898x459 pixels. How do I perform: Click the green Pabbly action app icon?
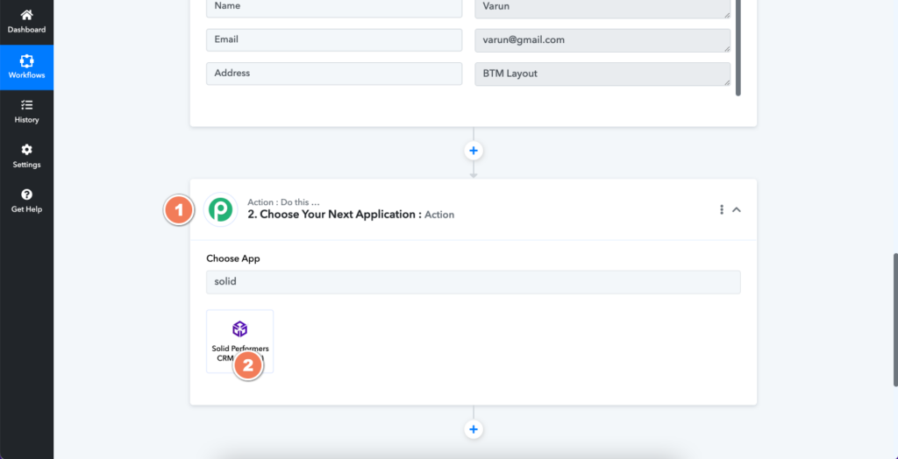220,209
